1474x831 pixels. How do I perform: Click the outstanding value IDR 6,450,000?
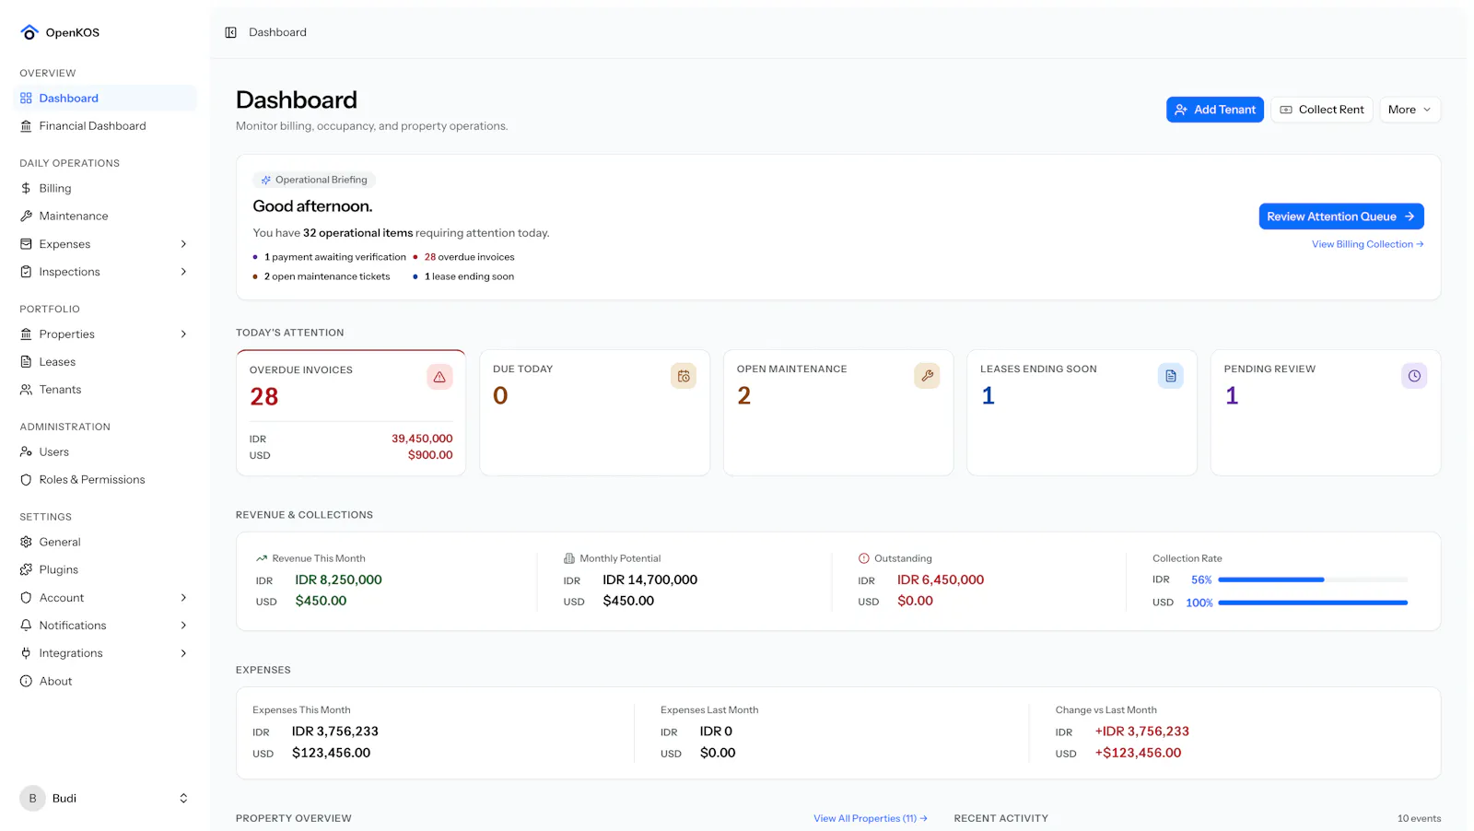pos(941,580)
